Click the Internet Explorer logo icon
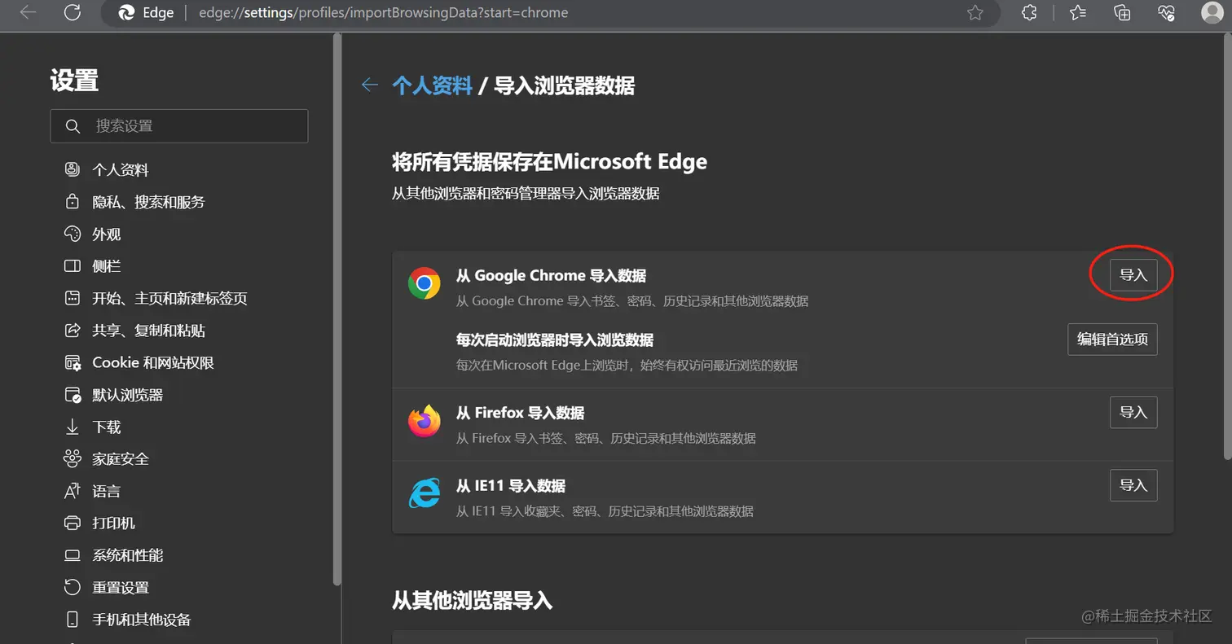The image size is (1232, 644). (425, 493)
